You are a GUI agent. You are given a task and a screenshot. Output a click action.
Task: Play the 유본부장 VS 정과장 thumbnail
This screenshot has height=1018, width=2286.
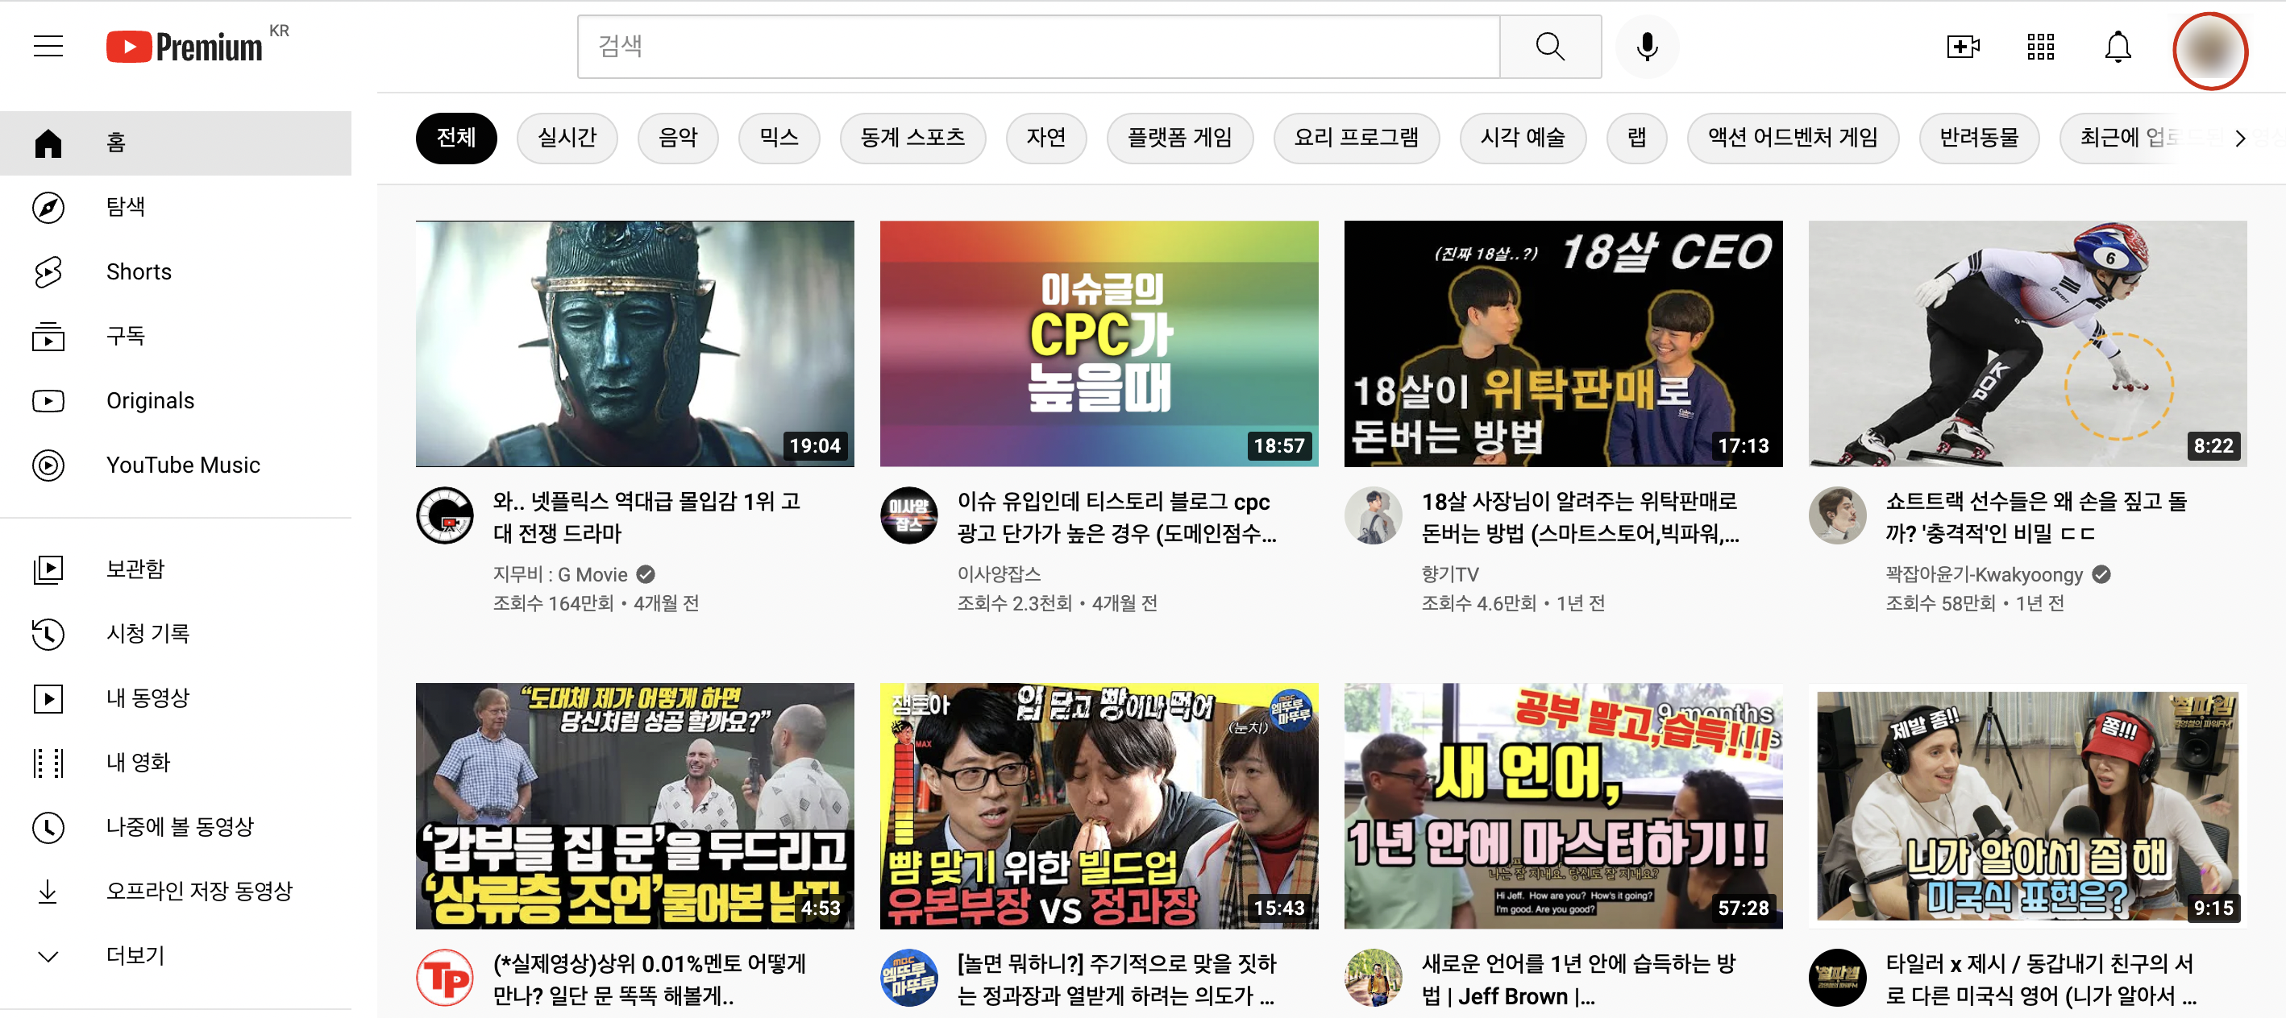tap(1099, 805)
